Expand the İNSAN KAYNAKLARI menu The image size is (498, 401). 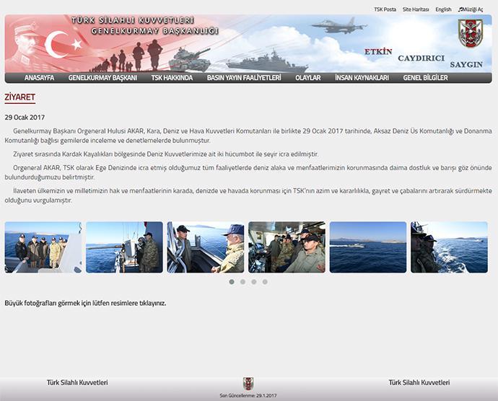pyautogui.click(x=362, y=78)
